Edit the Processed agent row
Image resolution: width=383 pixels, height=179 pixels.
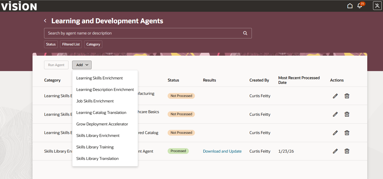pos(335,151)
